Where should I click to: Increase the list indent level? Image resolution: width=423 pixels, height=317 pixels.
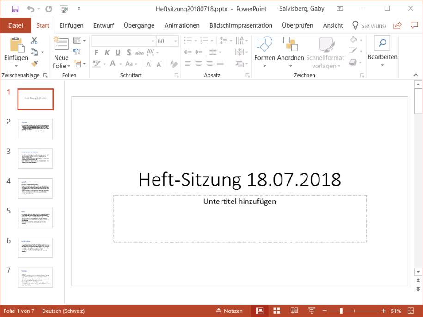tap(198, 52)
